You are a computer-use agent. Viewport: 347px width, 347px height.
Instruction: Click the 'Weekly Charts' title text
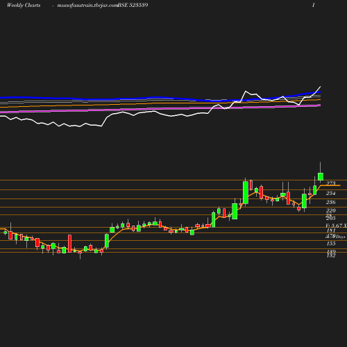(24, 5)
